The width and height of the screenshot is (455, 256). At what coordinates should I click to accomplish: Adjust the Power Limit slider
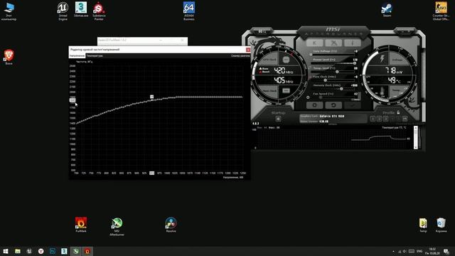tap(333, 63)
